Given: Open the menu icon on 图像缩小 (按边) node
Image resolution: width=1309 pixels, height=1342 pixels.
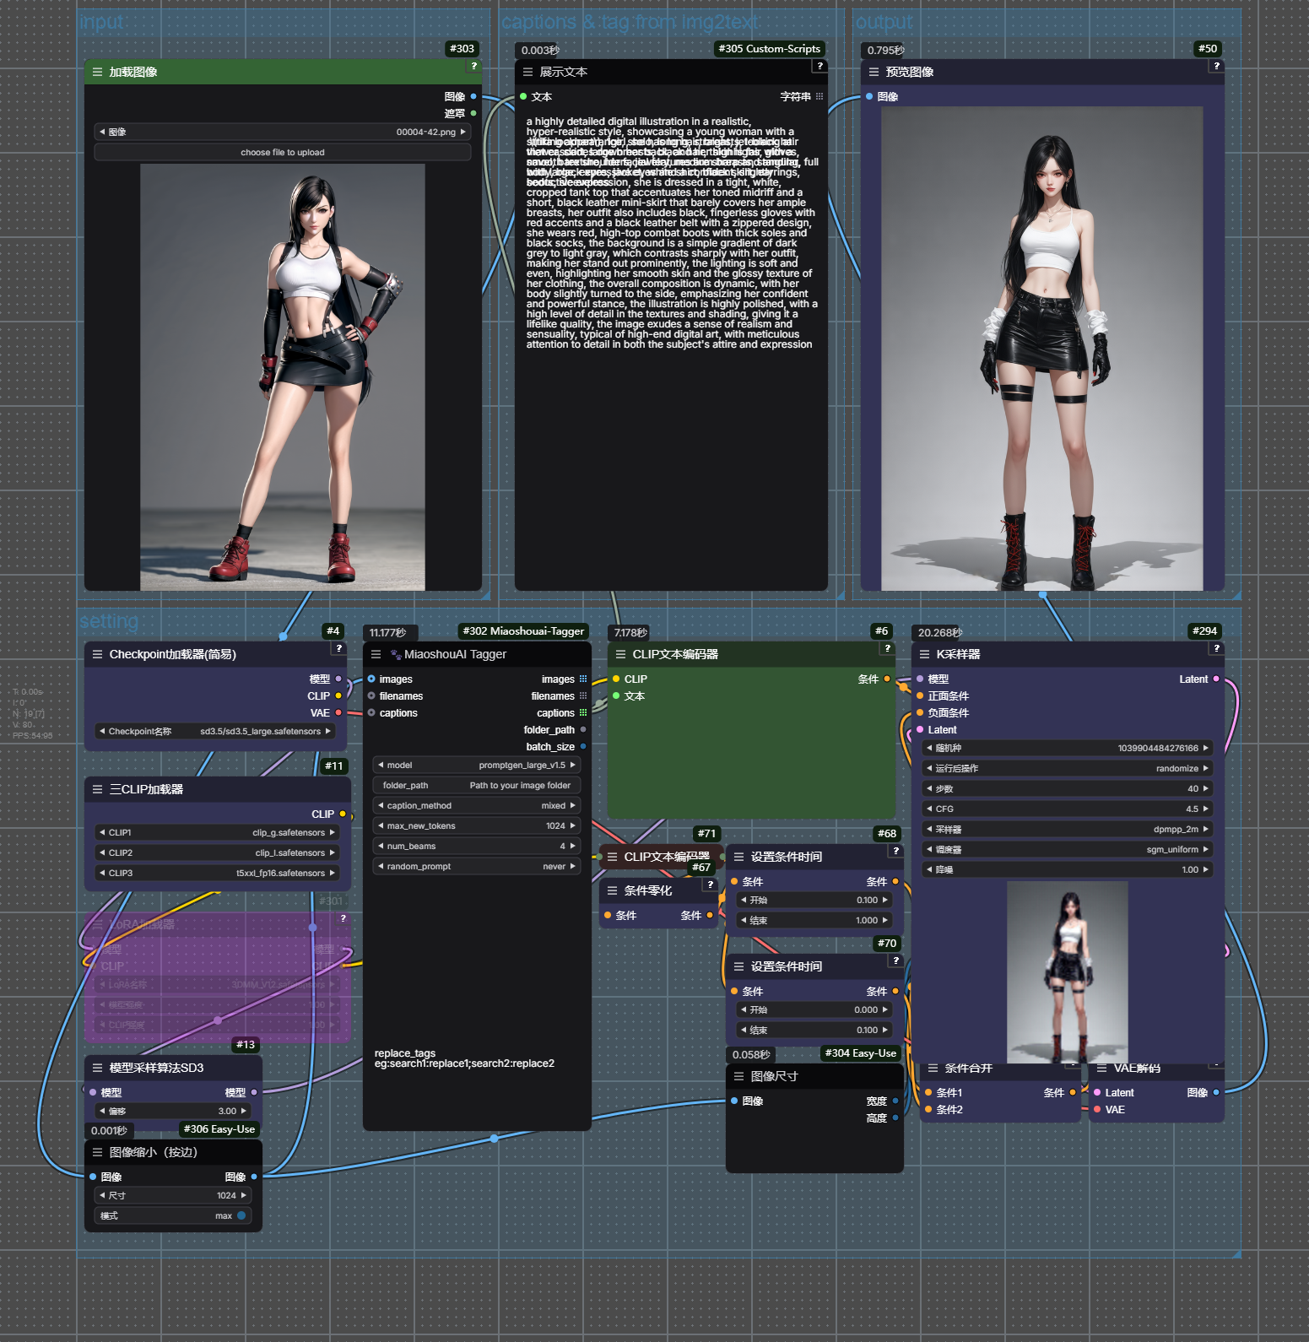Looking at the screenshot, I should click(97, 1153).
